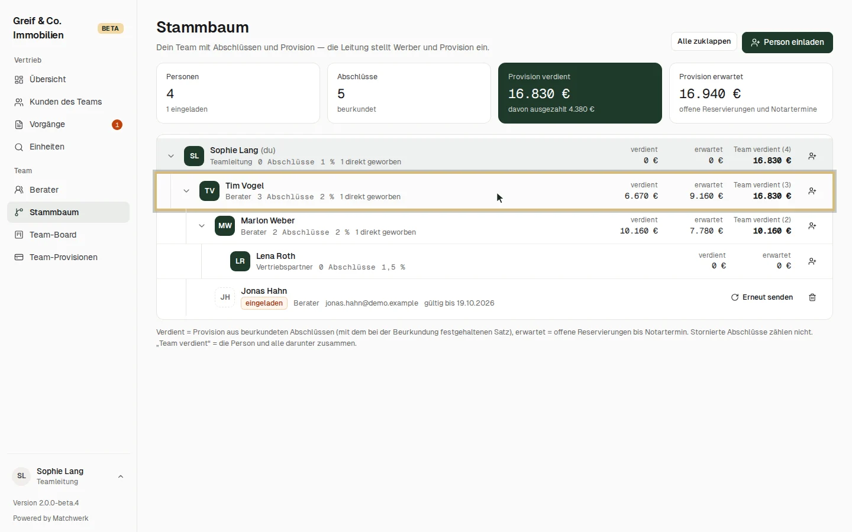
Task: Collapse the Marlon Weber tree node
Action: pyautogui.click(x=202, y=226)
